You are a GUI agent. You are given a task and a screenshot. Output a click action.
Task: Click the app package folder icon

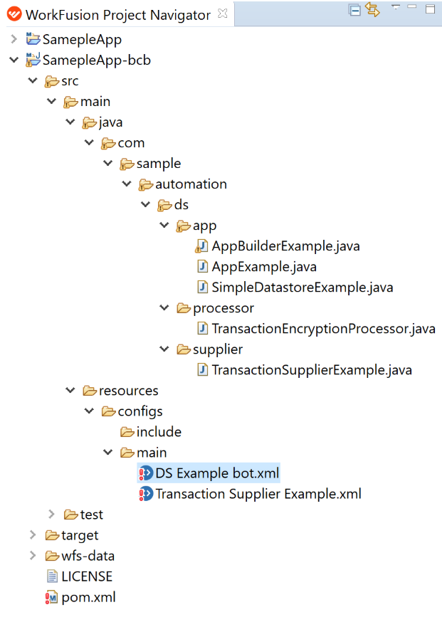pyautogui.click(x=184, y=226)
